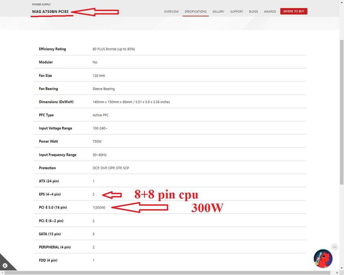Select the Active PFC value
Viewport: 344px width, 275px height.
click(101, 115)
